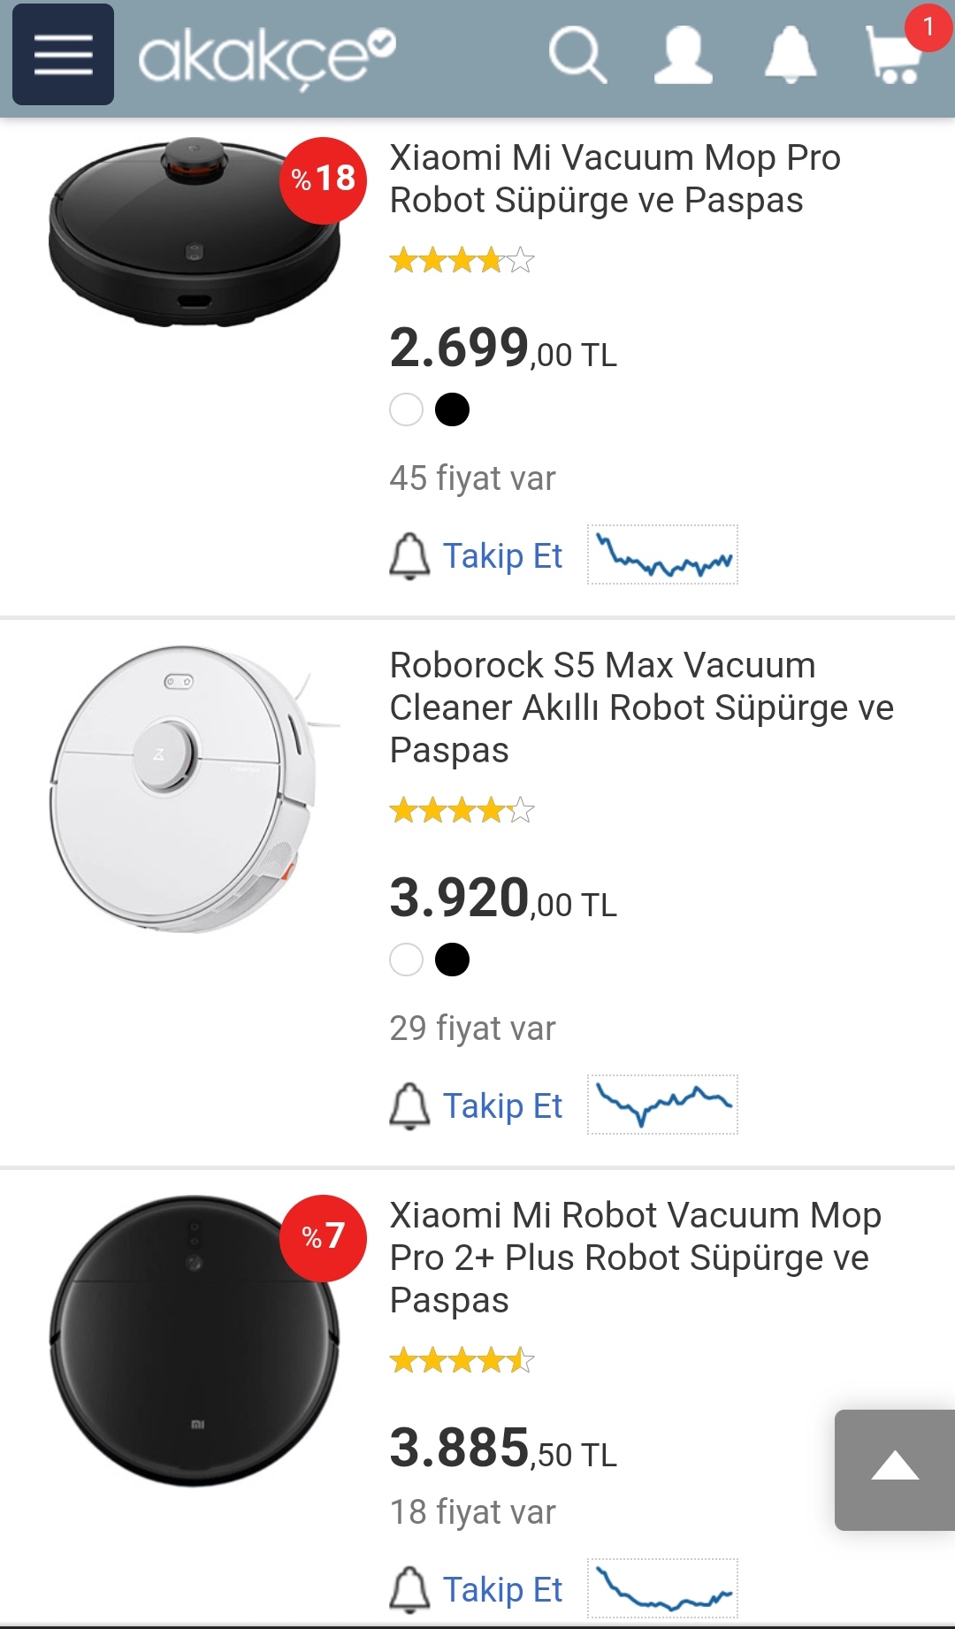
Task: Open Xiaomi Mi Robot Vacuum Mop Pro 2+ title
Action: click(635, 1258)
